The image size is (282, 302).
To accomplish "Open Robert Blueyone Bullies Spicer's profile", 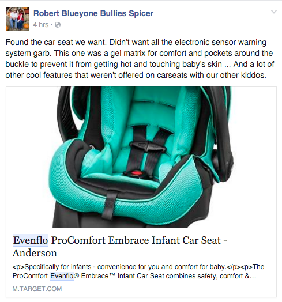I will pyautogui.click(x=93, y=13).
